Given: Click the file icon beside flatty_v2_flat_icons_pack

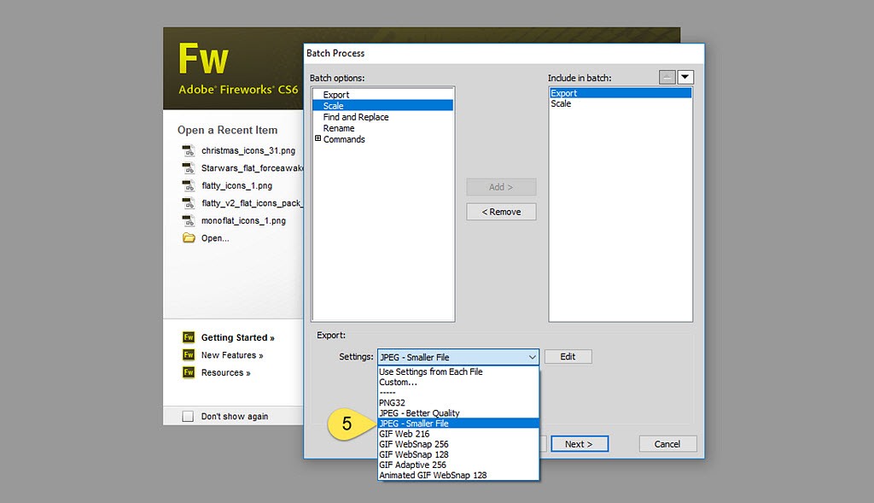Looking at the screenshot, I should click(x=189, y=203).
